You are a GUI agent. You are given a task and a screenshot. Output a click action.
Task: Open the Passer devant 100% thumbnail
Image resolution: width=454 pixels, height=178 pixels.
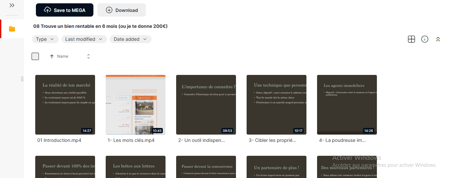coord(65,167)
